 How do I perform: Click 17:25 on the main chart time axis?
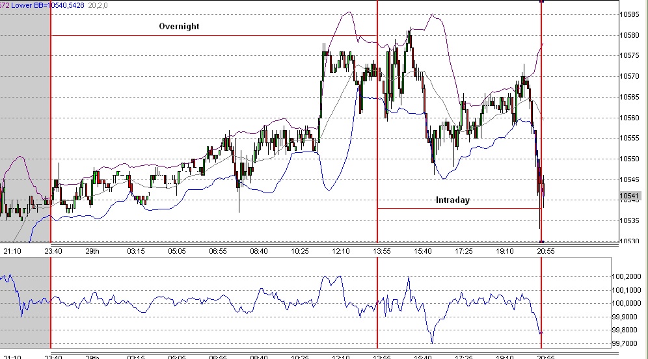pos(463,250)
